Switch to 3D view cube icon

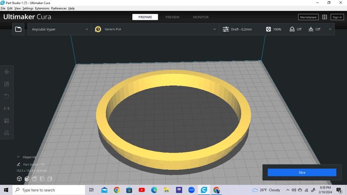click(19, 179)
